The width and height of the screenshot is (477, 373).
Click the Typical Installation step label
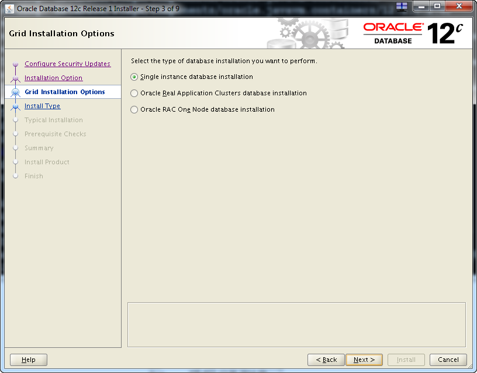point(54,120)
